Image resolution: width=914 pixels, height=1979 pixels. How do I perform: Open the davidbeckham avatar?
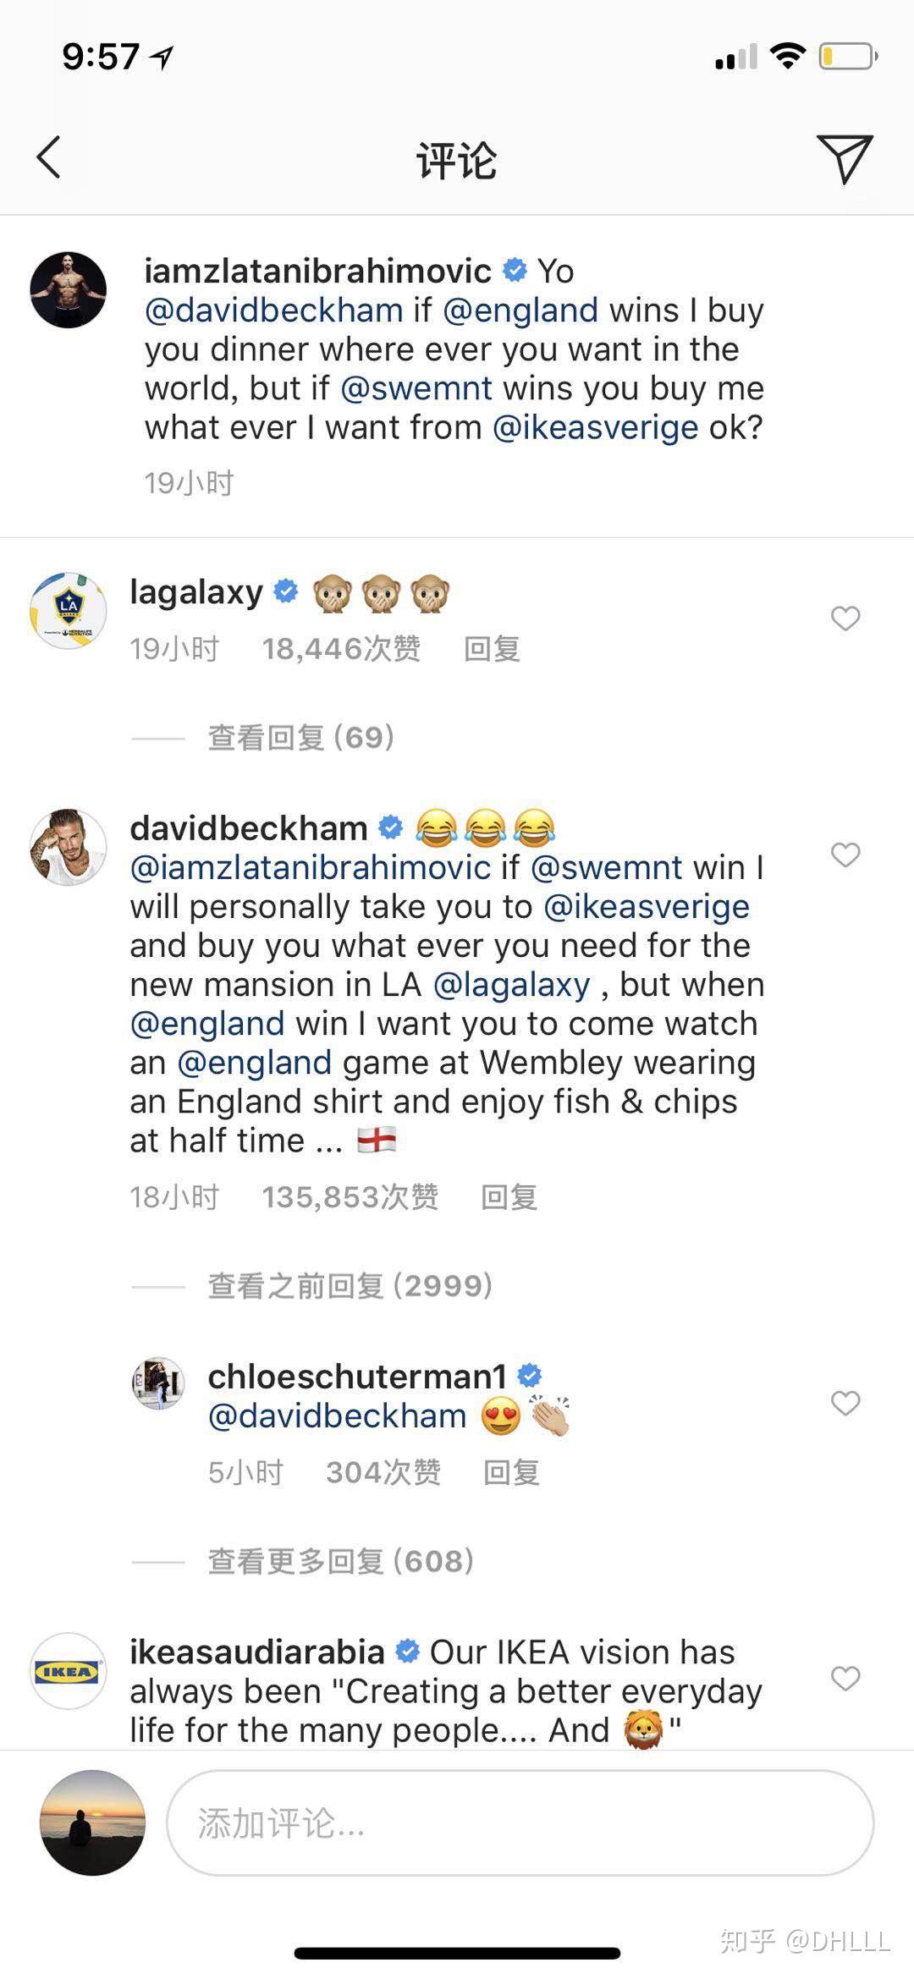coord(69,847)
